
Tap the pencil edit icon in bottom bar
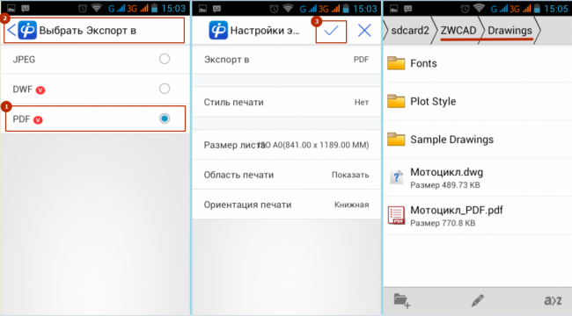477,301
